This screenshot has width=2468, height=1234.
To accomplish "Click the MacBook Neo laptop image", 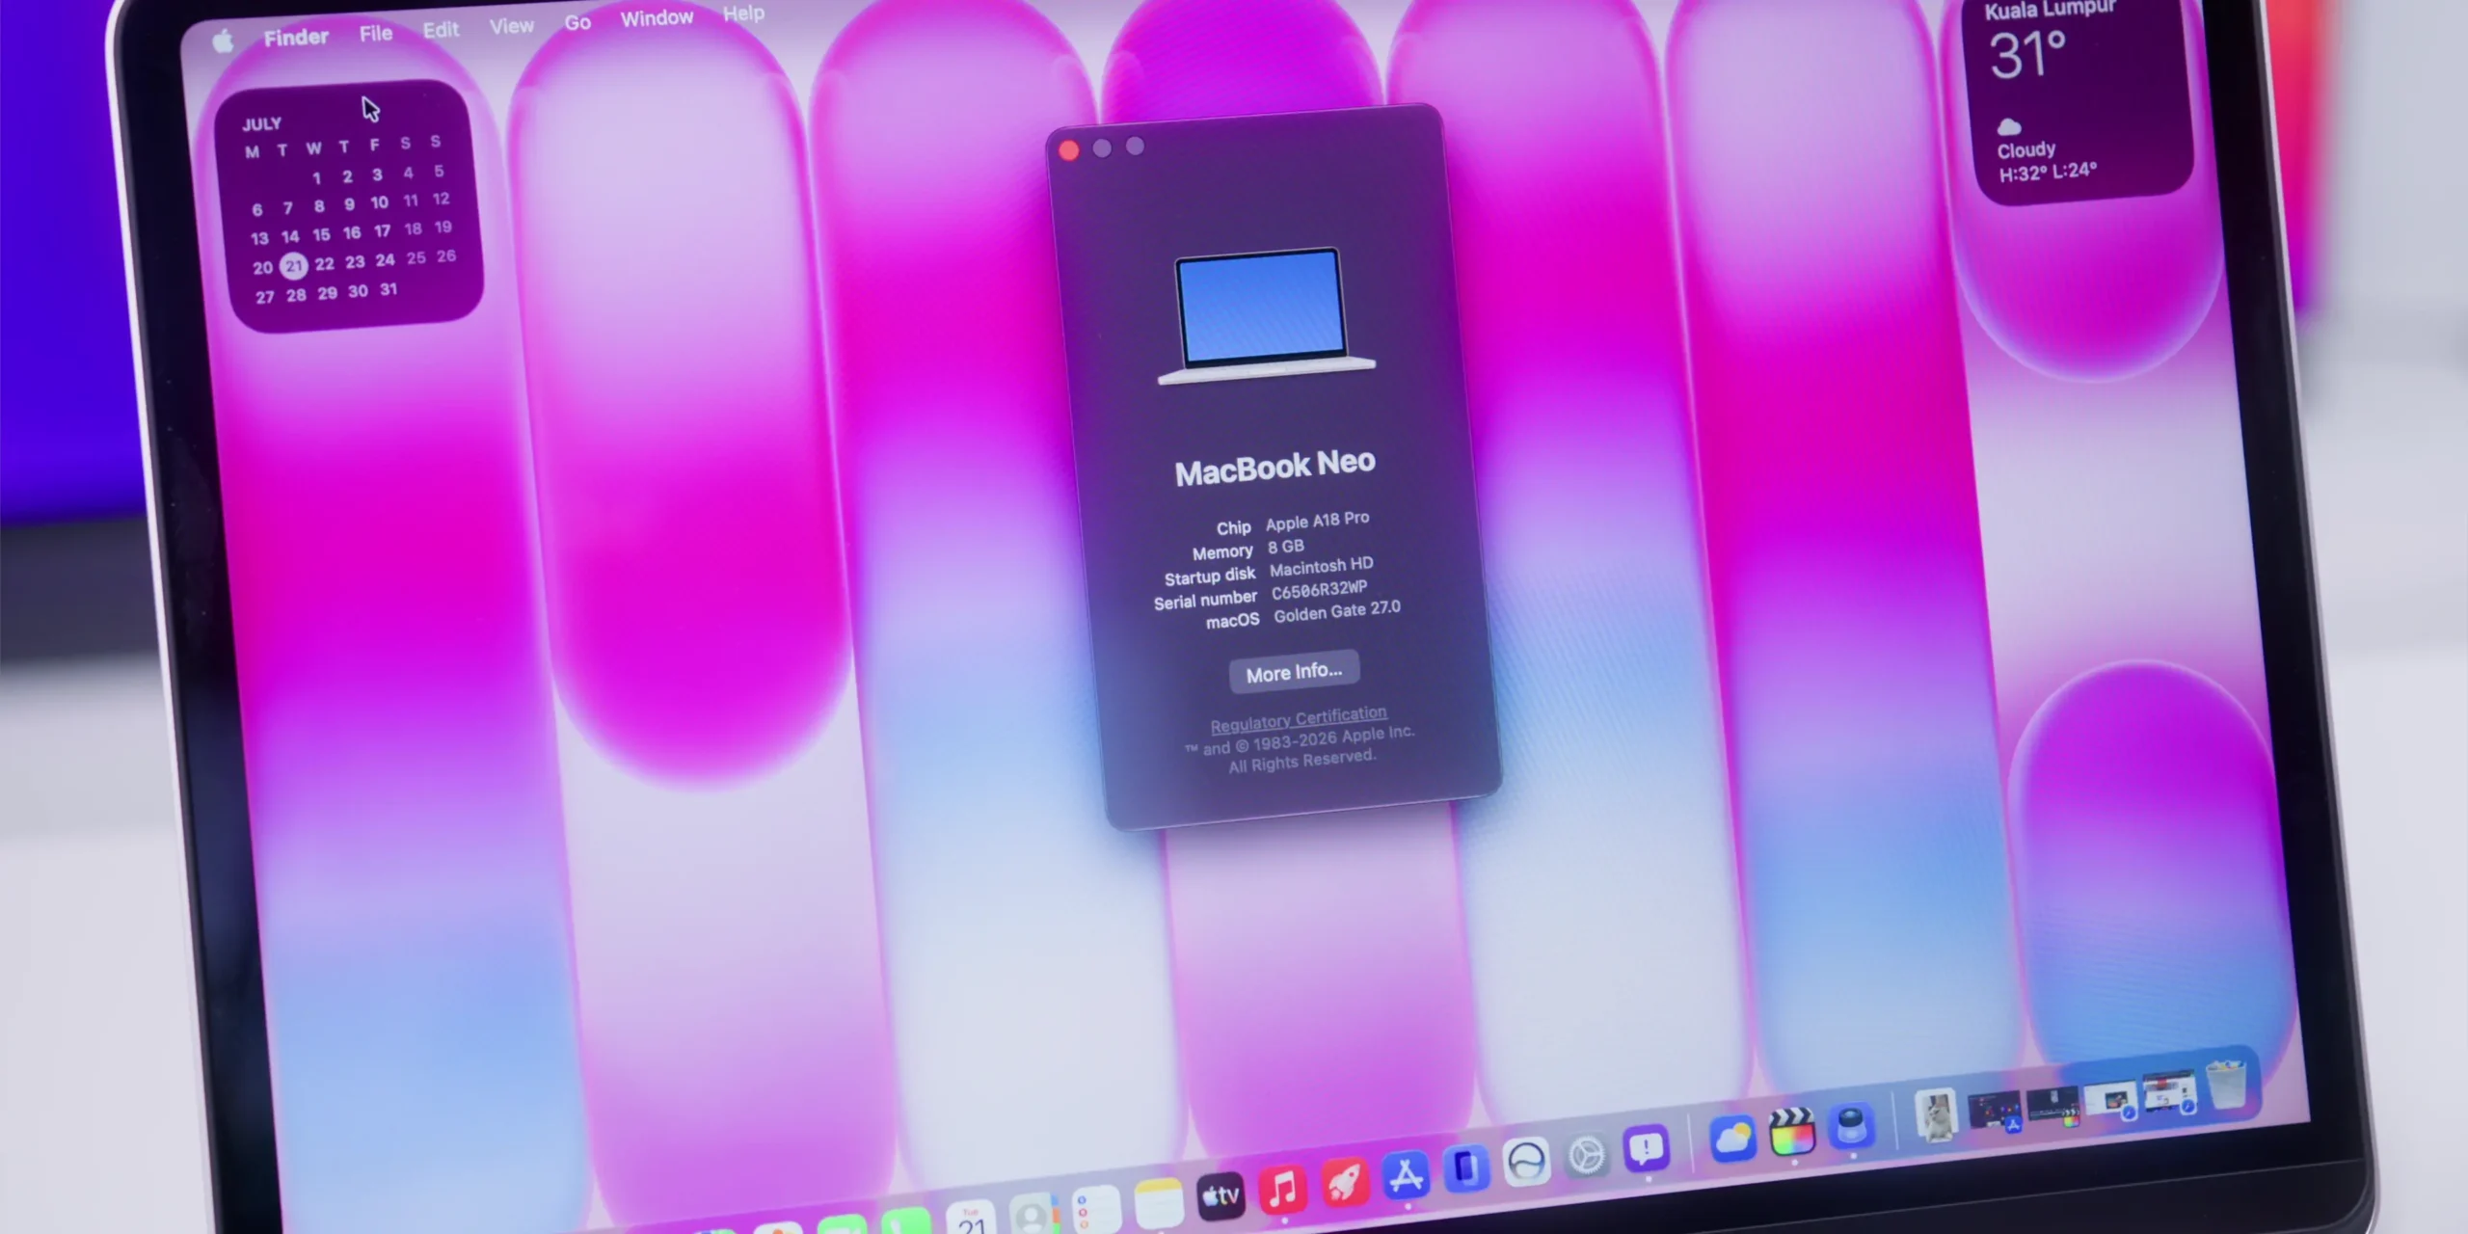I will point(1265,315).
